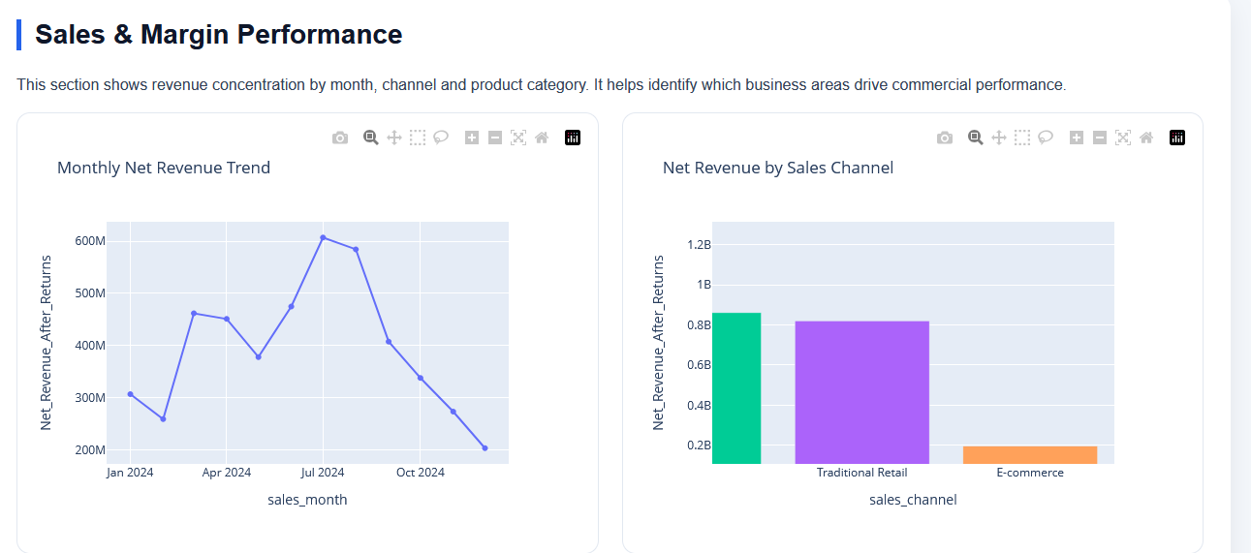Click the Jul 2024 peak data point
This screenshot has height=553, width=1251.
click(x=323, y=237)
